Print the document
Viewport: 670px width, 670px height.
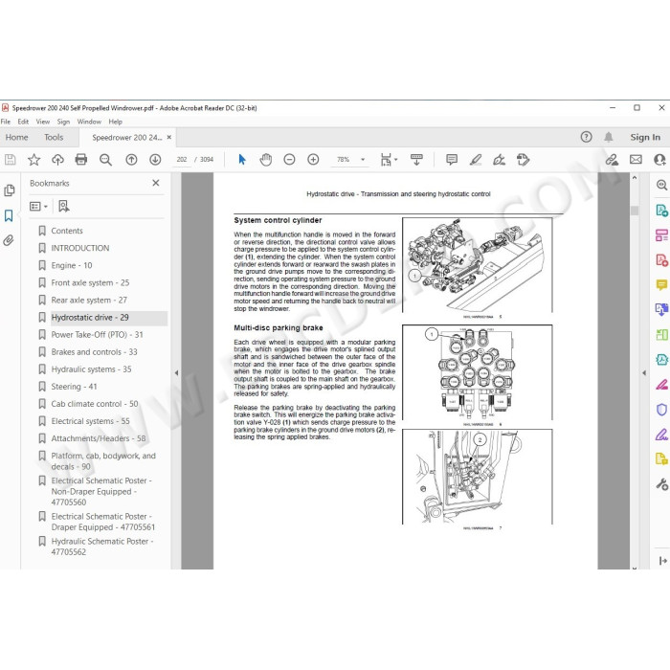click(81, 160)
